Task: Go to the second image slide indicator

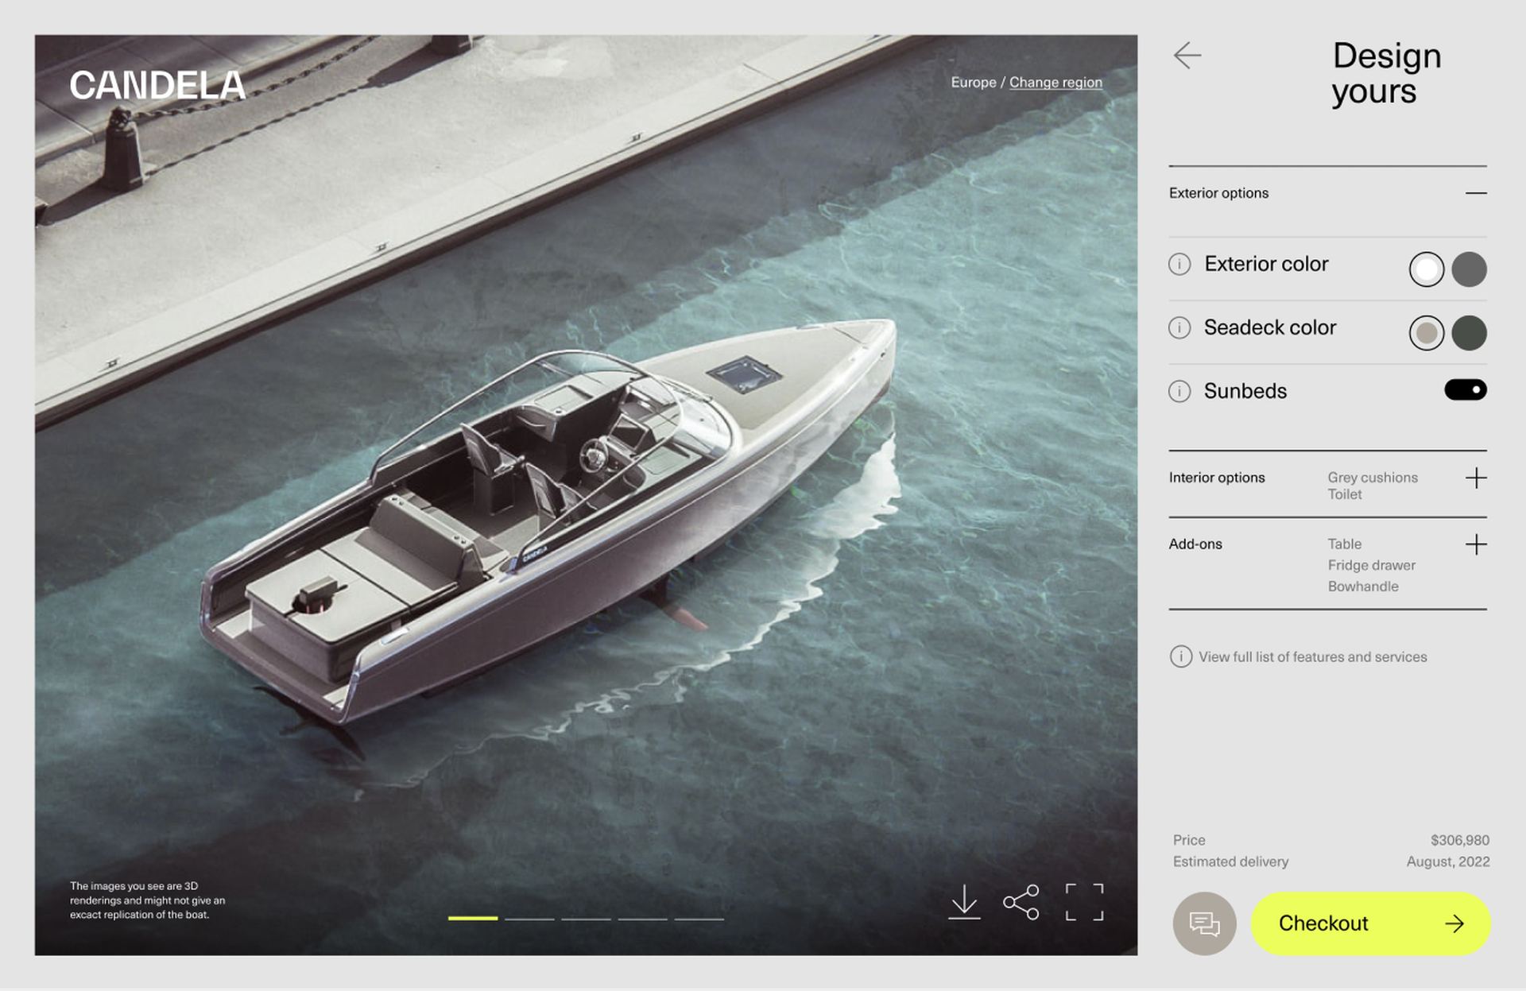Action: click(529, 919)
